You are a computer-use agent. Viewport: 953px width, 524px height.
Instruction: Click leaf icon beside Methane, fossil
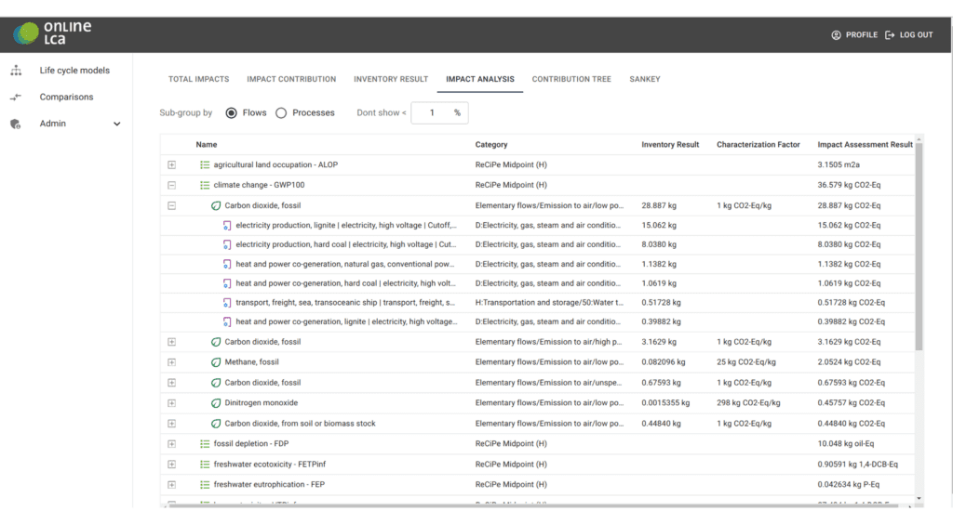pos(216,362)
